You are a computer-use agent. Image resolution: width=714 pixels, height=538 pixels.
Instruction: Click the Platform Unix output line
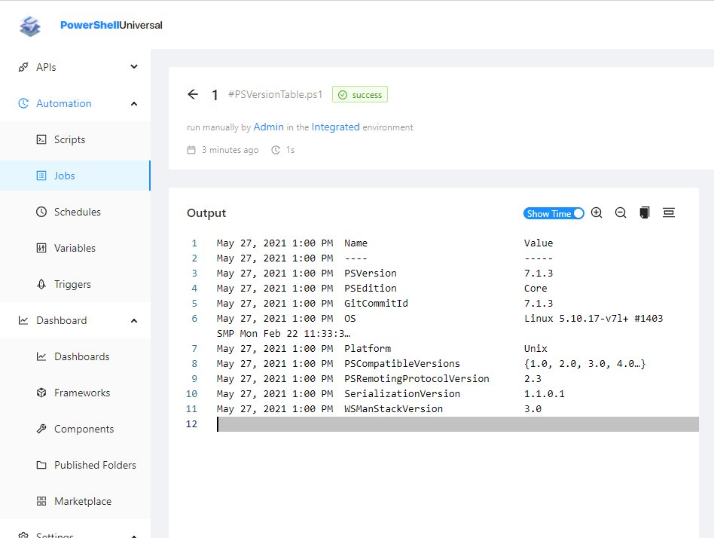coord(457,348)
